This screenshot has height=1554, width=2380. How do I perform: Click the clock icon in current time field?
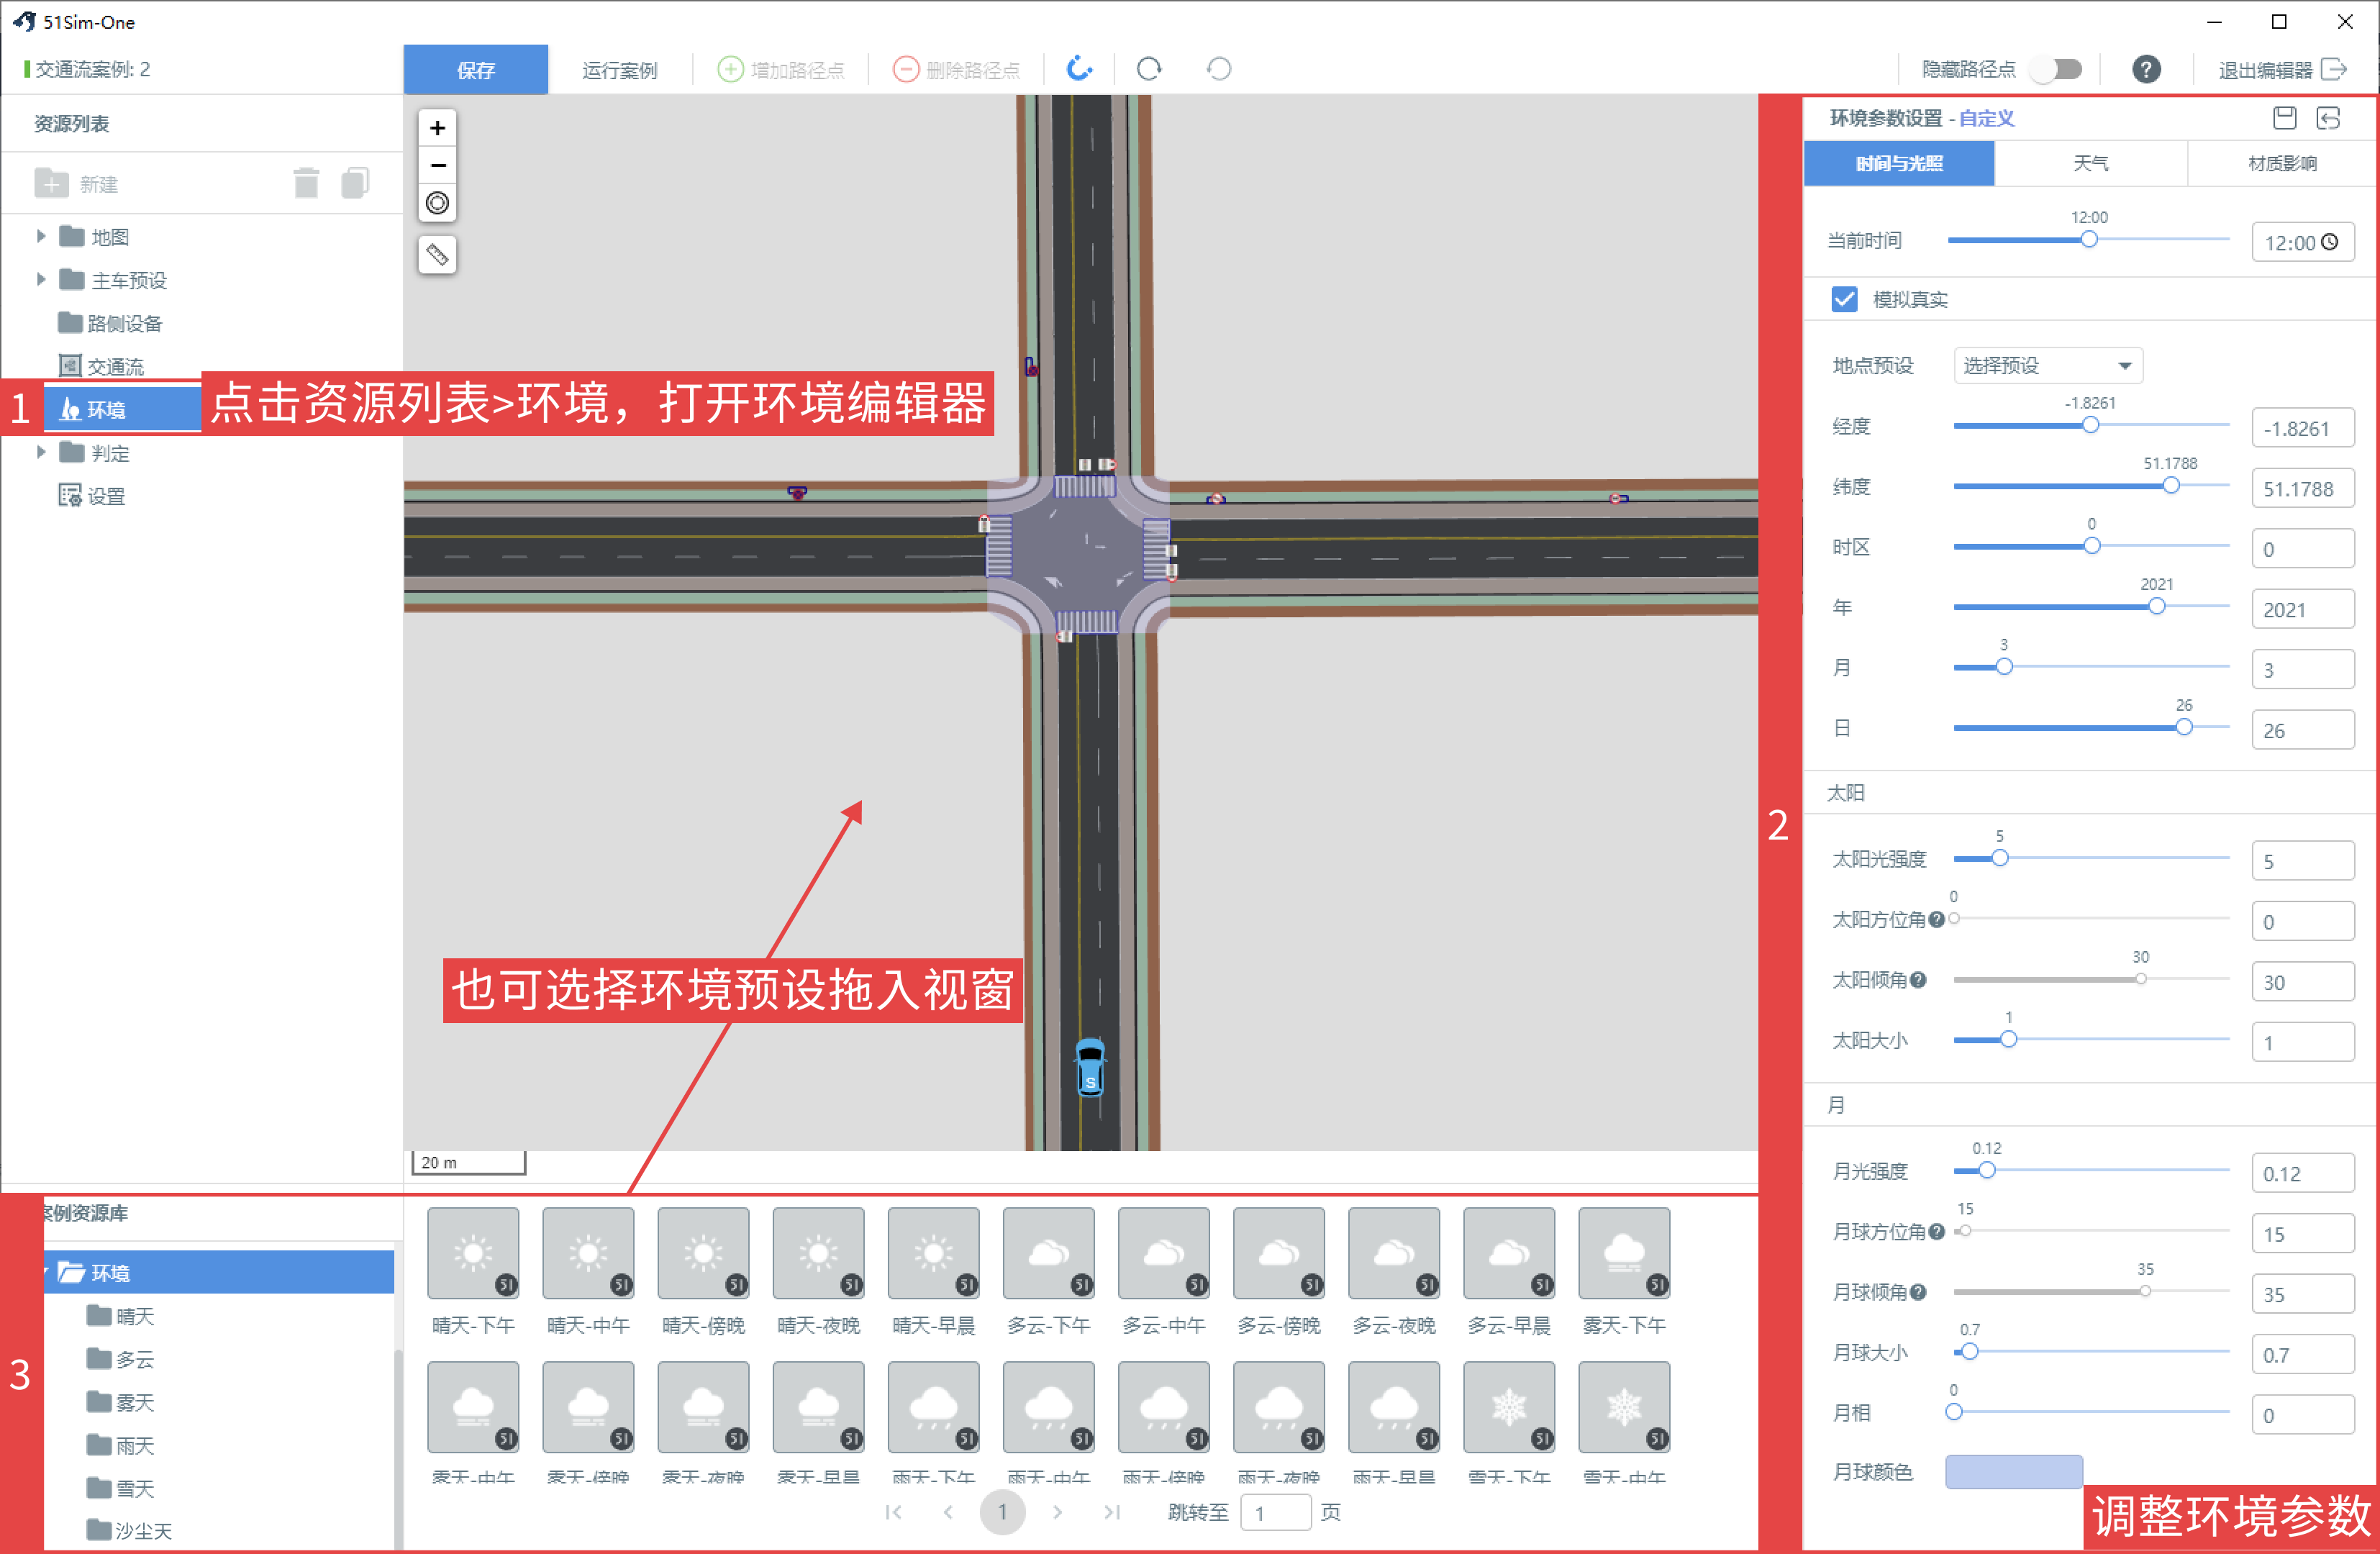(x=2330, y=242)
